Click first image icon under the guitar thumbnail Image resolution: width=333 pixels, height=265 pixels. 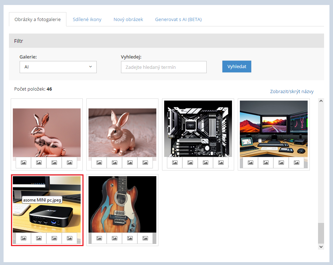[x=99, y=238]
